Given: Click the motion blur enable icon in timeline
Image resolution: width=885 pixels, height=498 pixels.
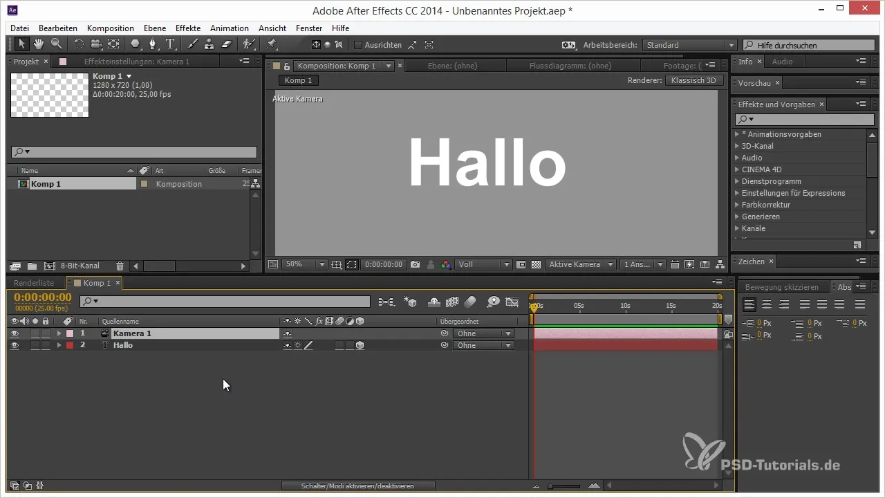Looking at the screenshot, I should point(470,302).
